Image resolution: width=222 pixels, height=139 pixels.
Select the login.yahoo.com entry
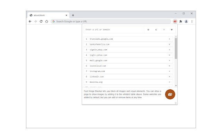click(x=128, y=55)
